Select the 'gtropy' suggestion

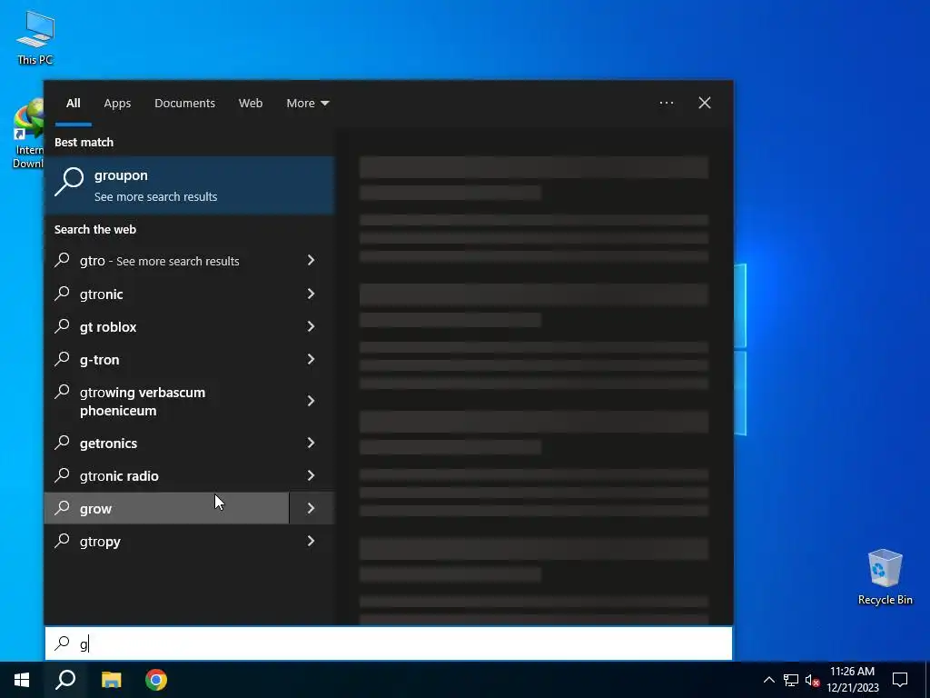(167, 541)
